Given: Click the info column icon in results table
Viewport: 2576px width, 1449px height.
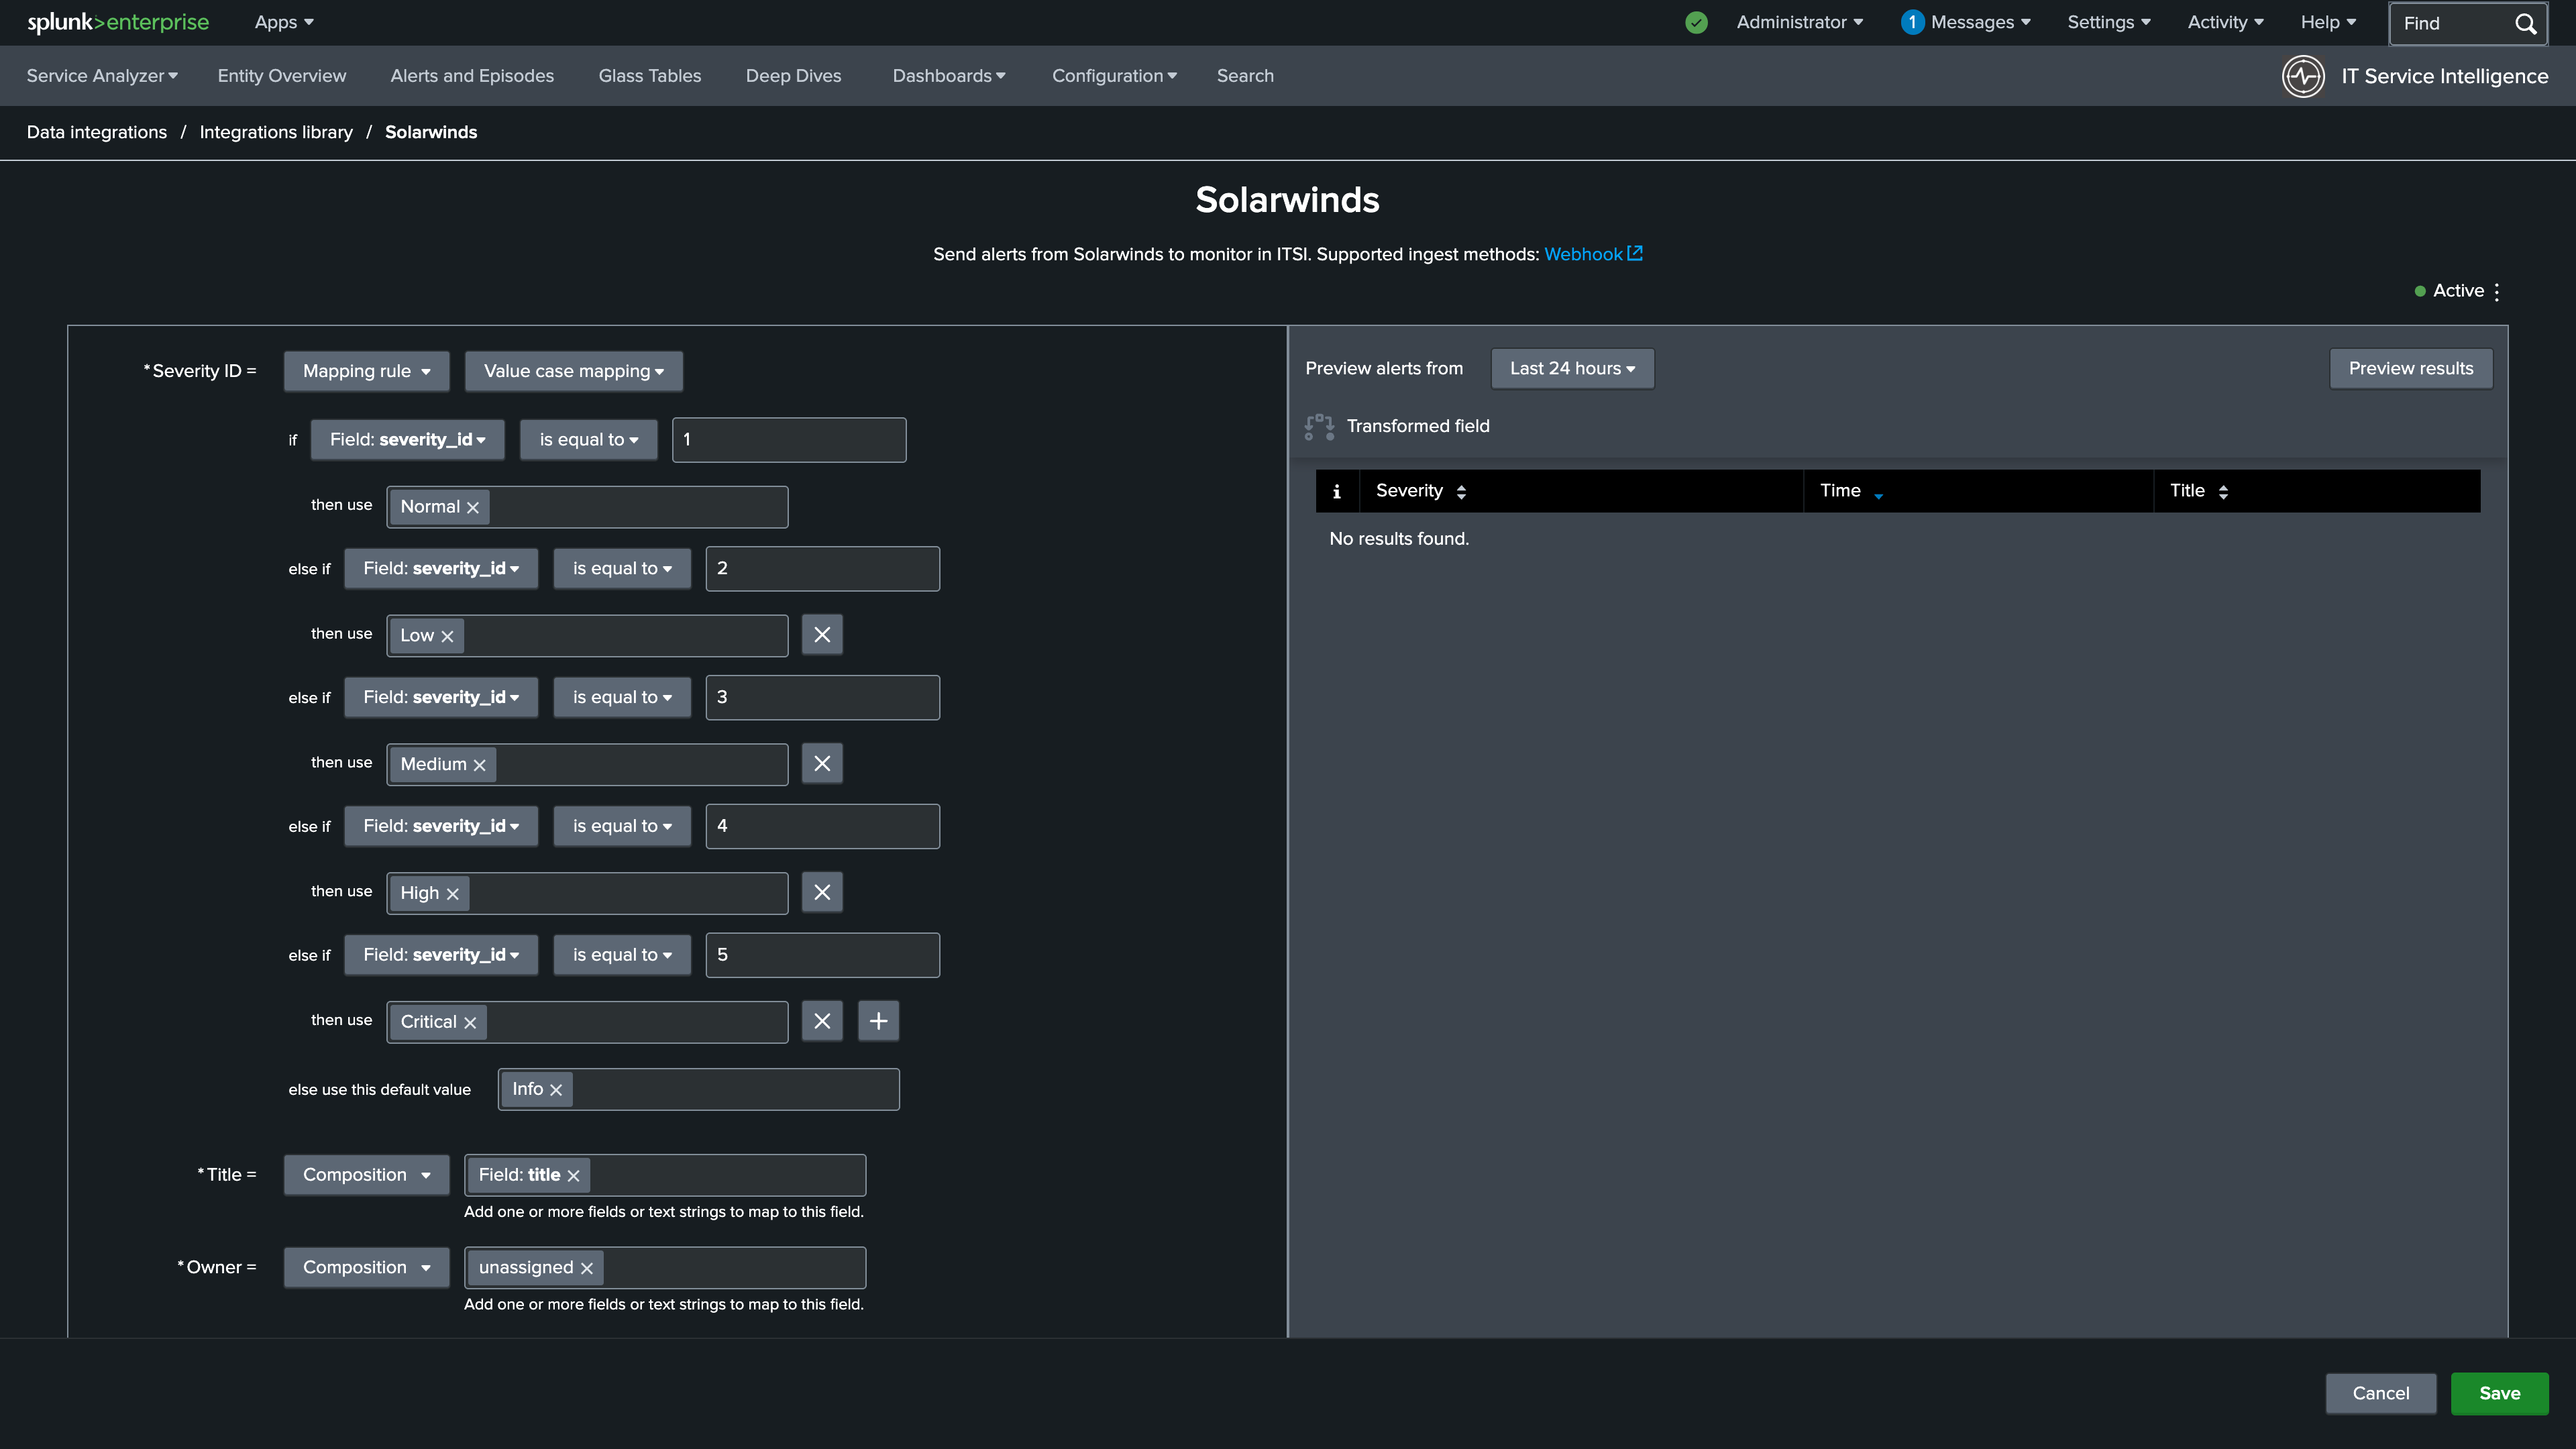Looking at the screenshot, I should pyautogui.click(x=1337, y=491).
